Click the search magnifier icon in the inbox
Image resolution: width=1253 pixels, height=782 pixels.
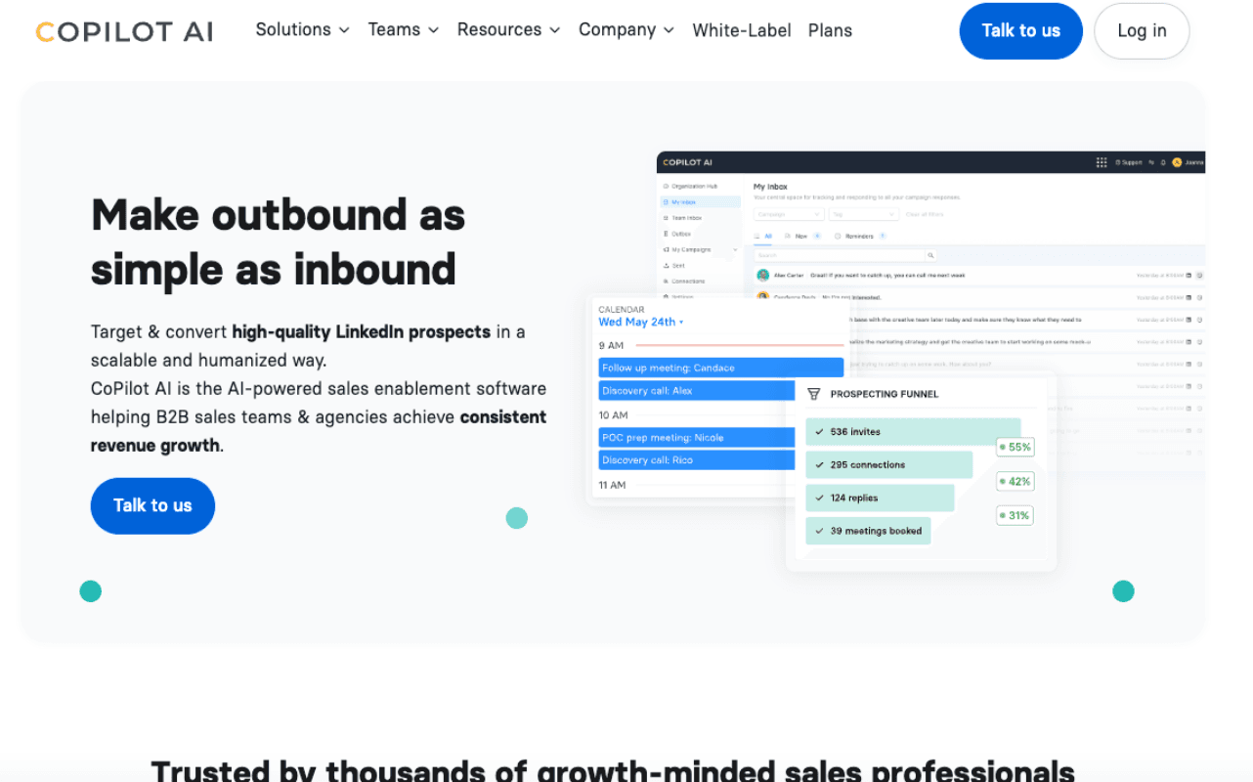tap(931, 255)
